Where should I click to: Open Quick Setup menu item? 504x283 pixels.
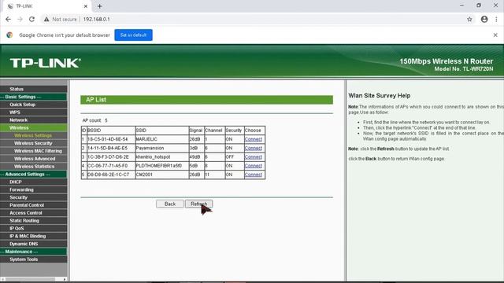tap(34, 105)
